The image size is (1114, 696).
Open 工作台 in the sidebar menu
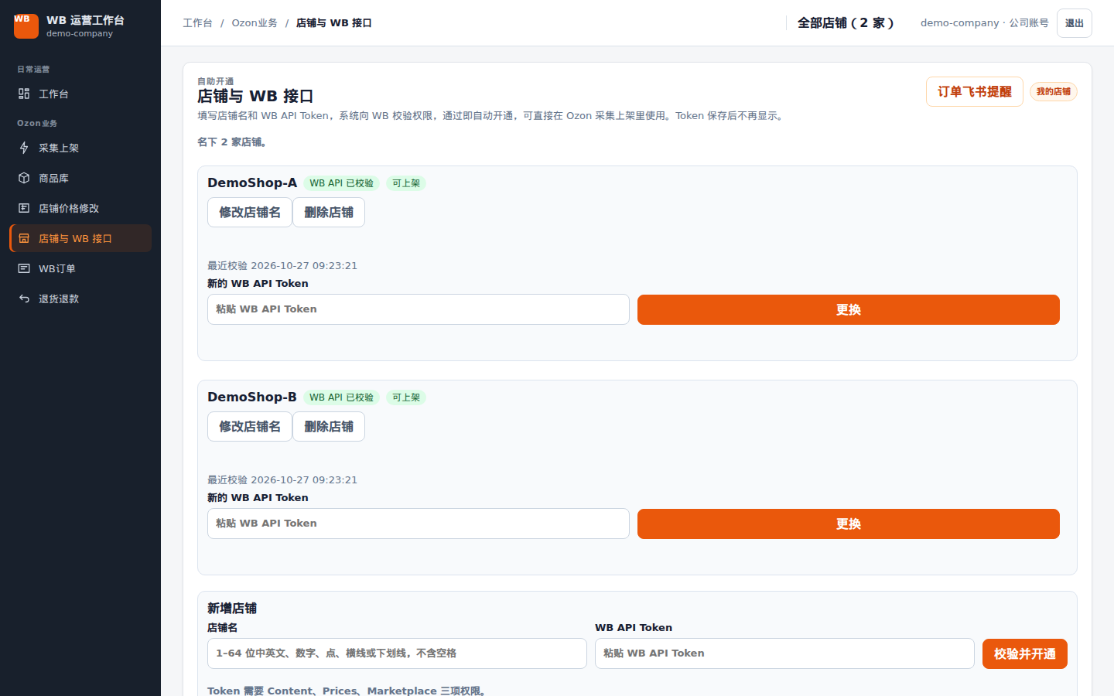pos(80,94)
